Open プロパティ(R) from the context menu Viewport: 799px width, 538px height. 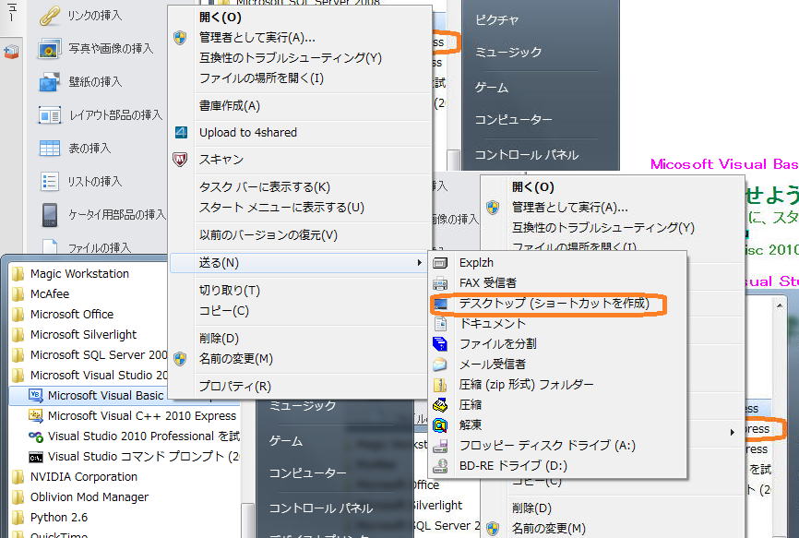pos(235,386)
